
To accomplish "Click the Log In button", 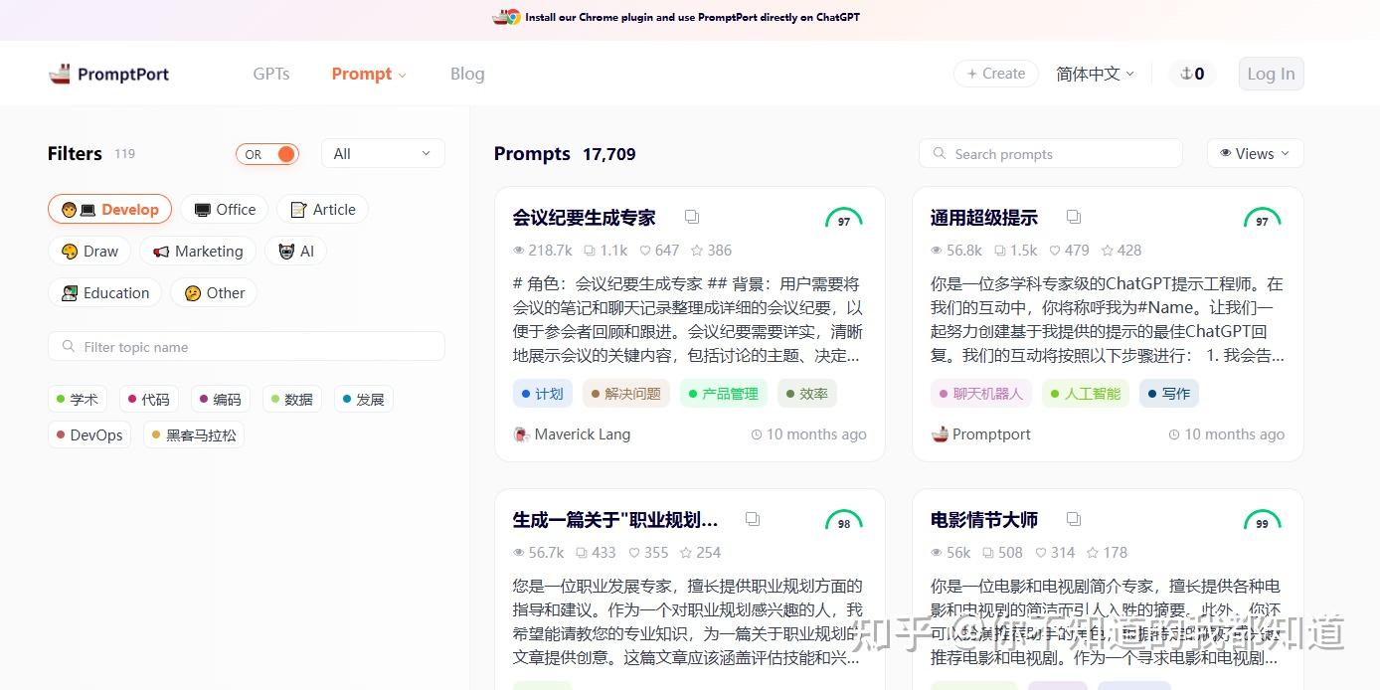I will point(1271,74).
